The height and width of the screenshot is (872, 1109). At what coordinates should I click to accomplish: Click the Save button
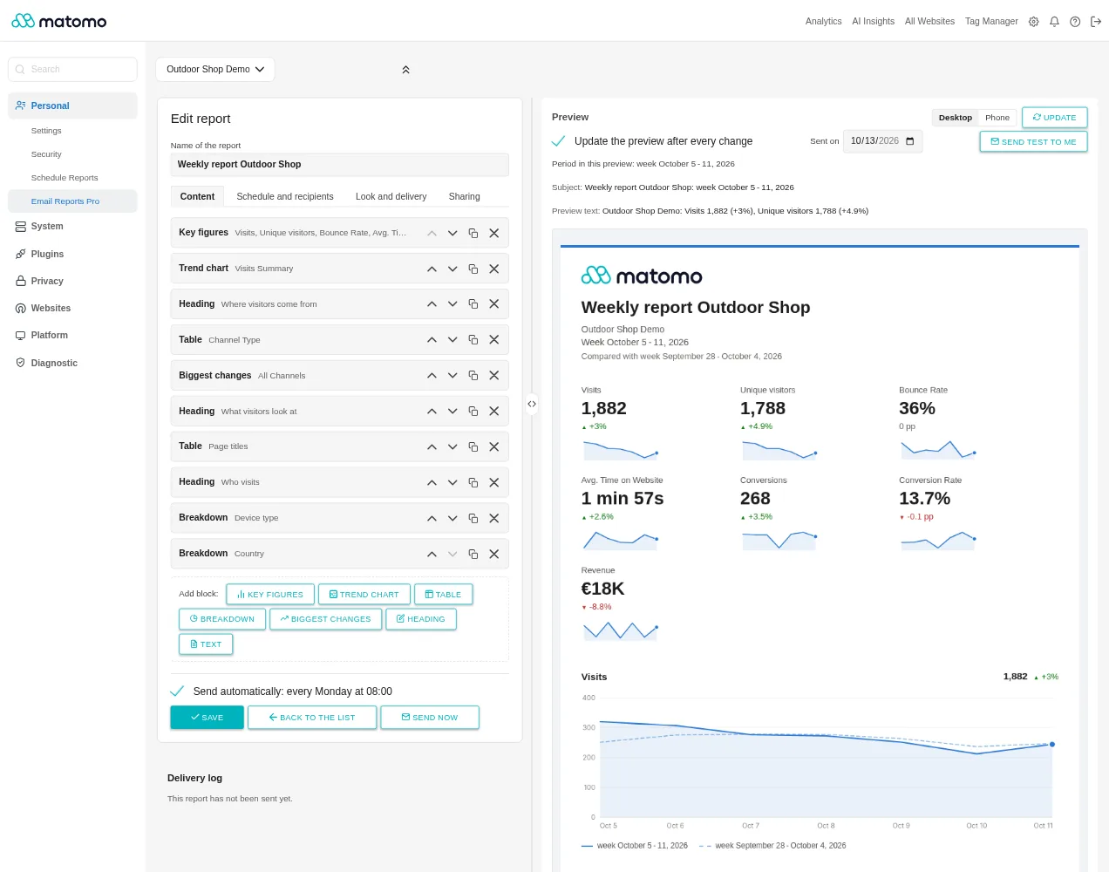tap(207, 718)
